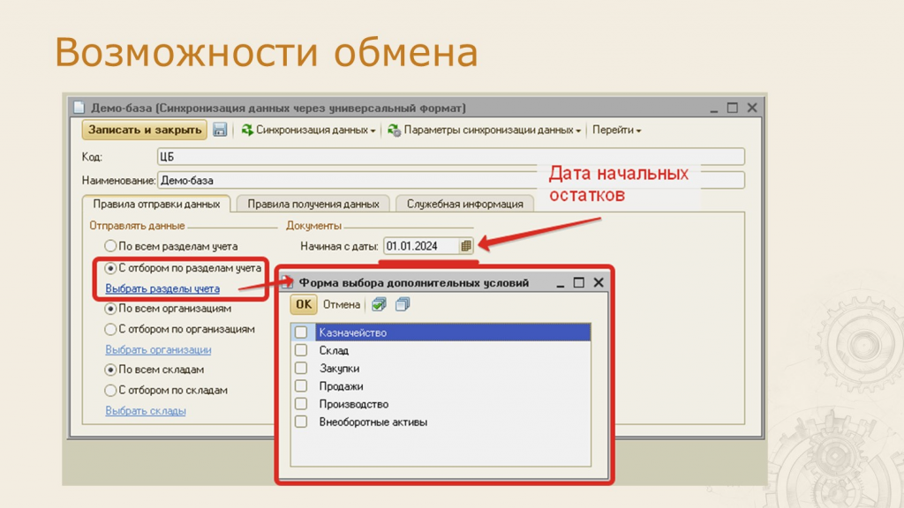Select По всем организациям radio button
904x508 pixels.
coord(110,309)
